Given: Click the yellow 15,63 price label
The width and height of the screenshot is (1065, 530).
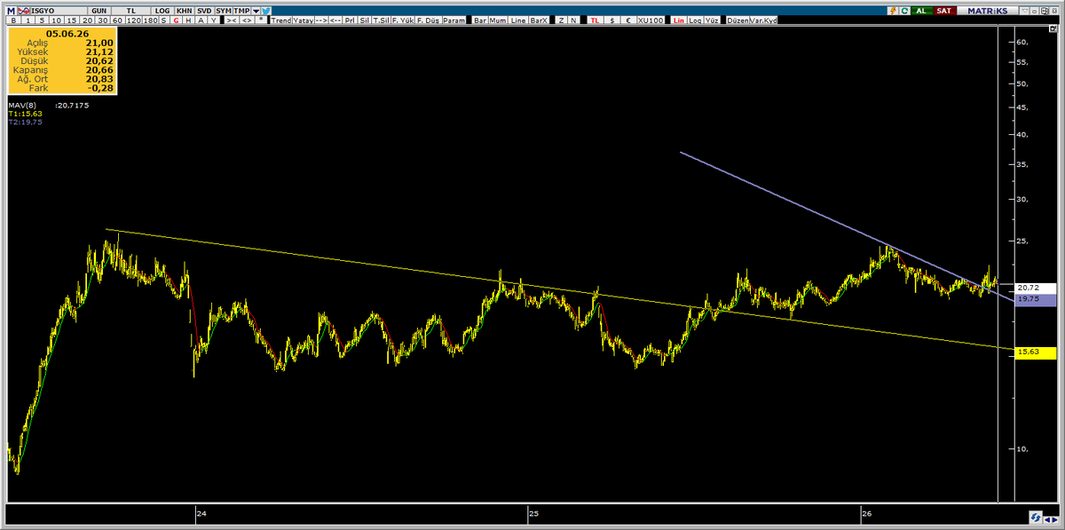Looking at the screenshot, I should click(1034, 352).
